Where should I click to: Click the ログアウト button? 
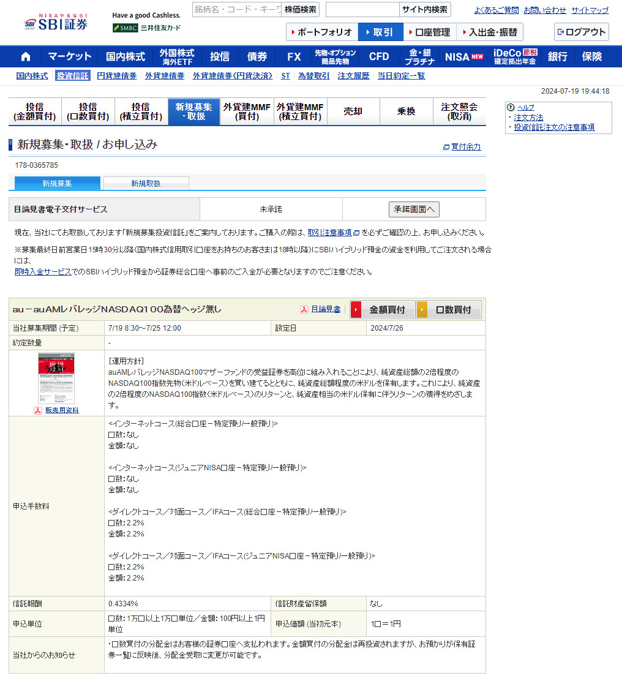[x=581, y=32]
